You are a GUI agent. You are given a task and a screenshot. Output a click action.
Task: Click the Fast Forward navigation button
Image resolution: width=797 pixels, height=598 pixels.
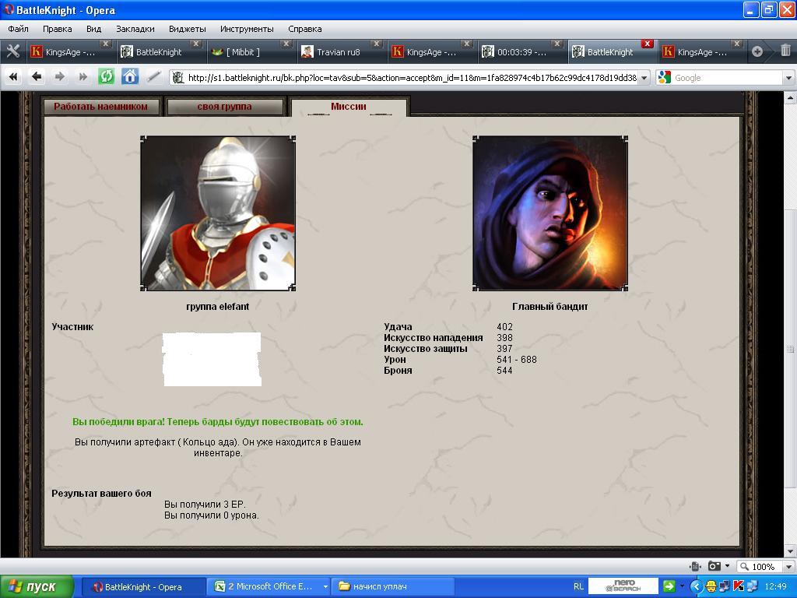[x=83, y=77]
